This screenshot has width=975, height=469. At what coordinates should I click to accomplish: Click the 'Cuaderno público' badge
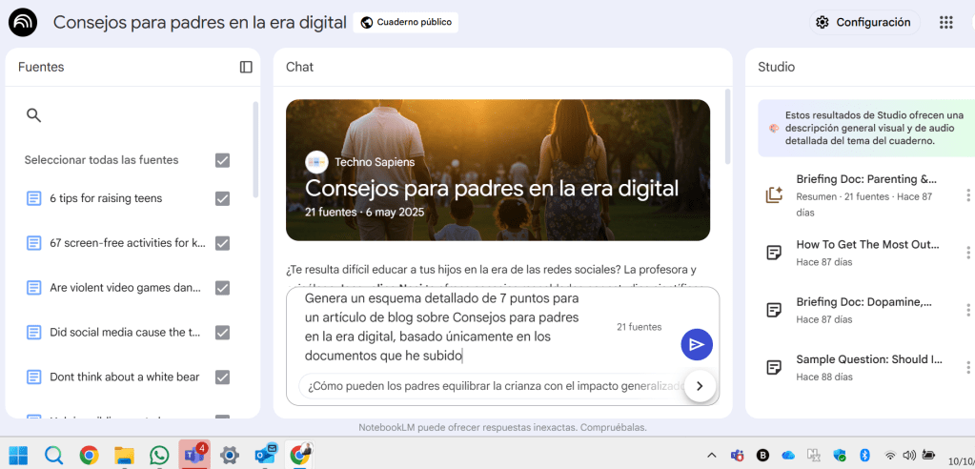[405, 22]
